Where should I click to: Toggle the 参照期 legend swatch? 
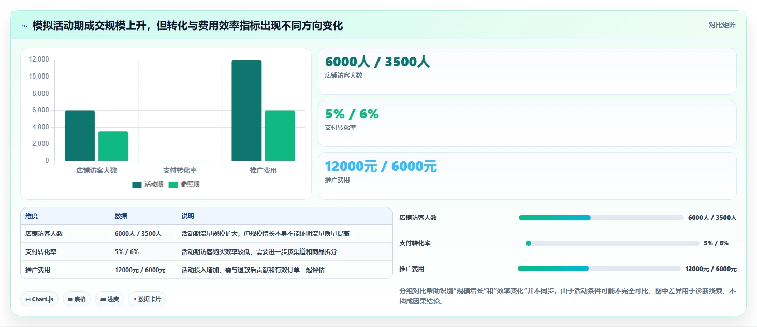[x=173, y=184]
